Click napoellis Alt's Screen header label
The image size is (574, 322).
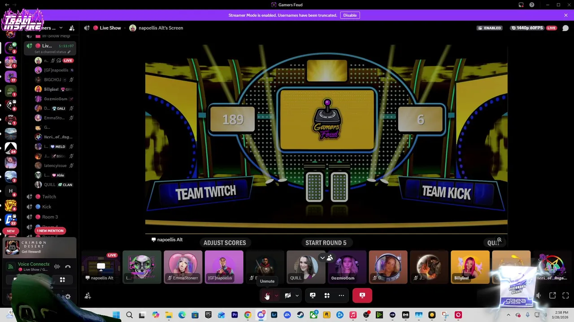[x=161, y=28]
